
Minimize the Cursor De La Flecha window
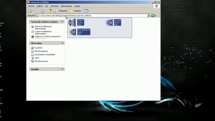pos(153,2)
